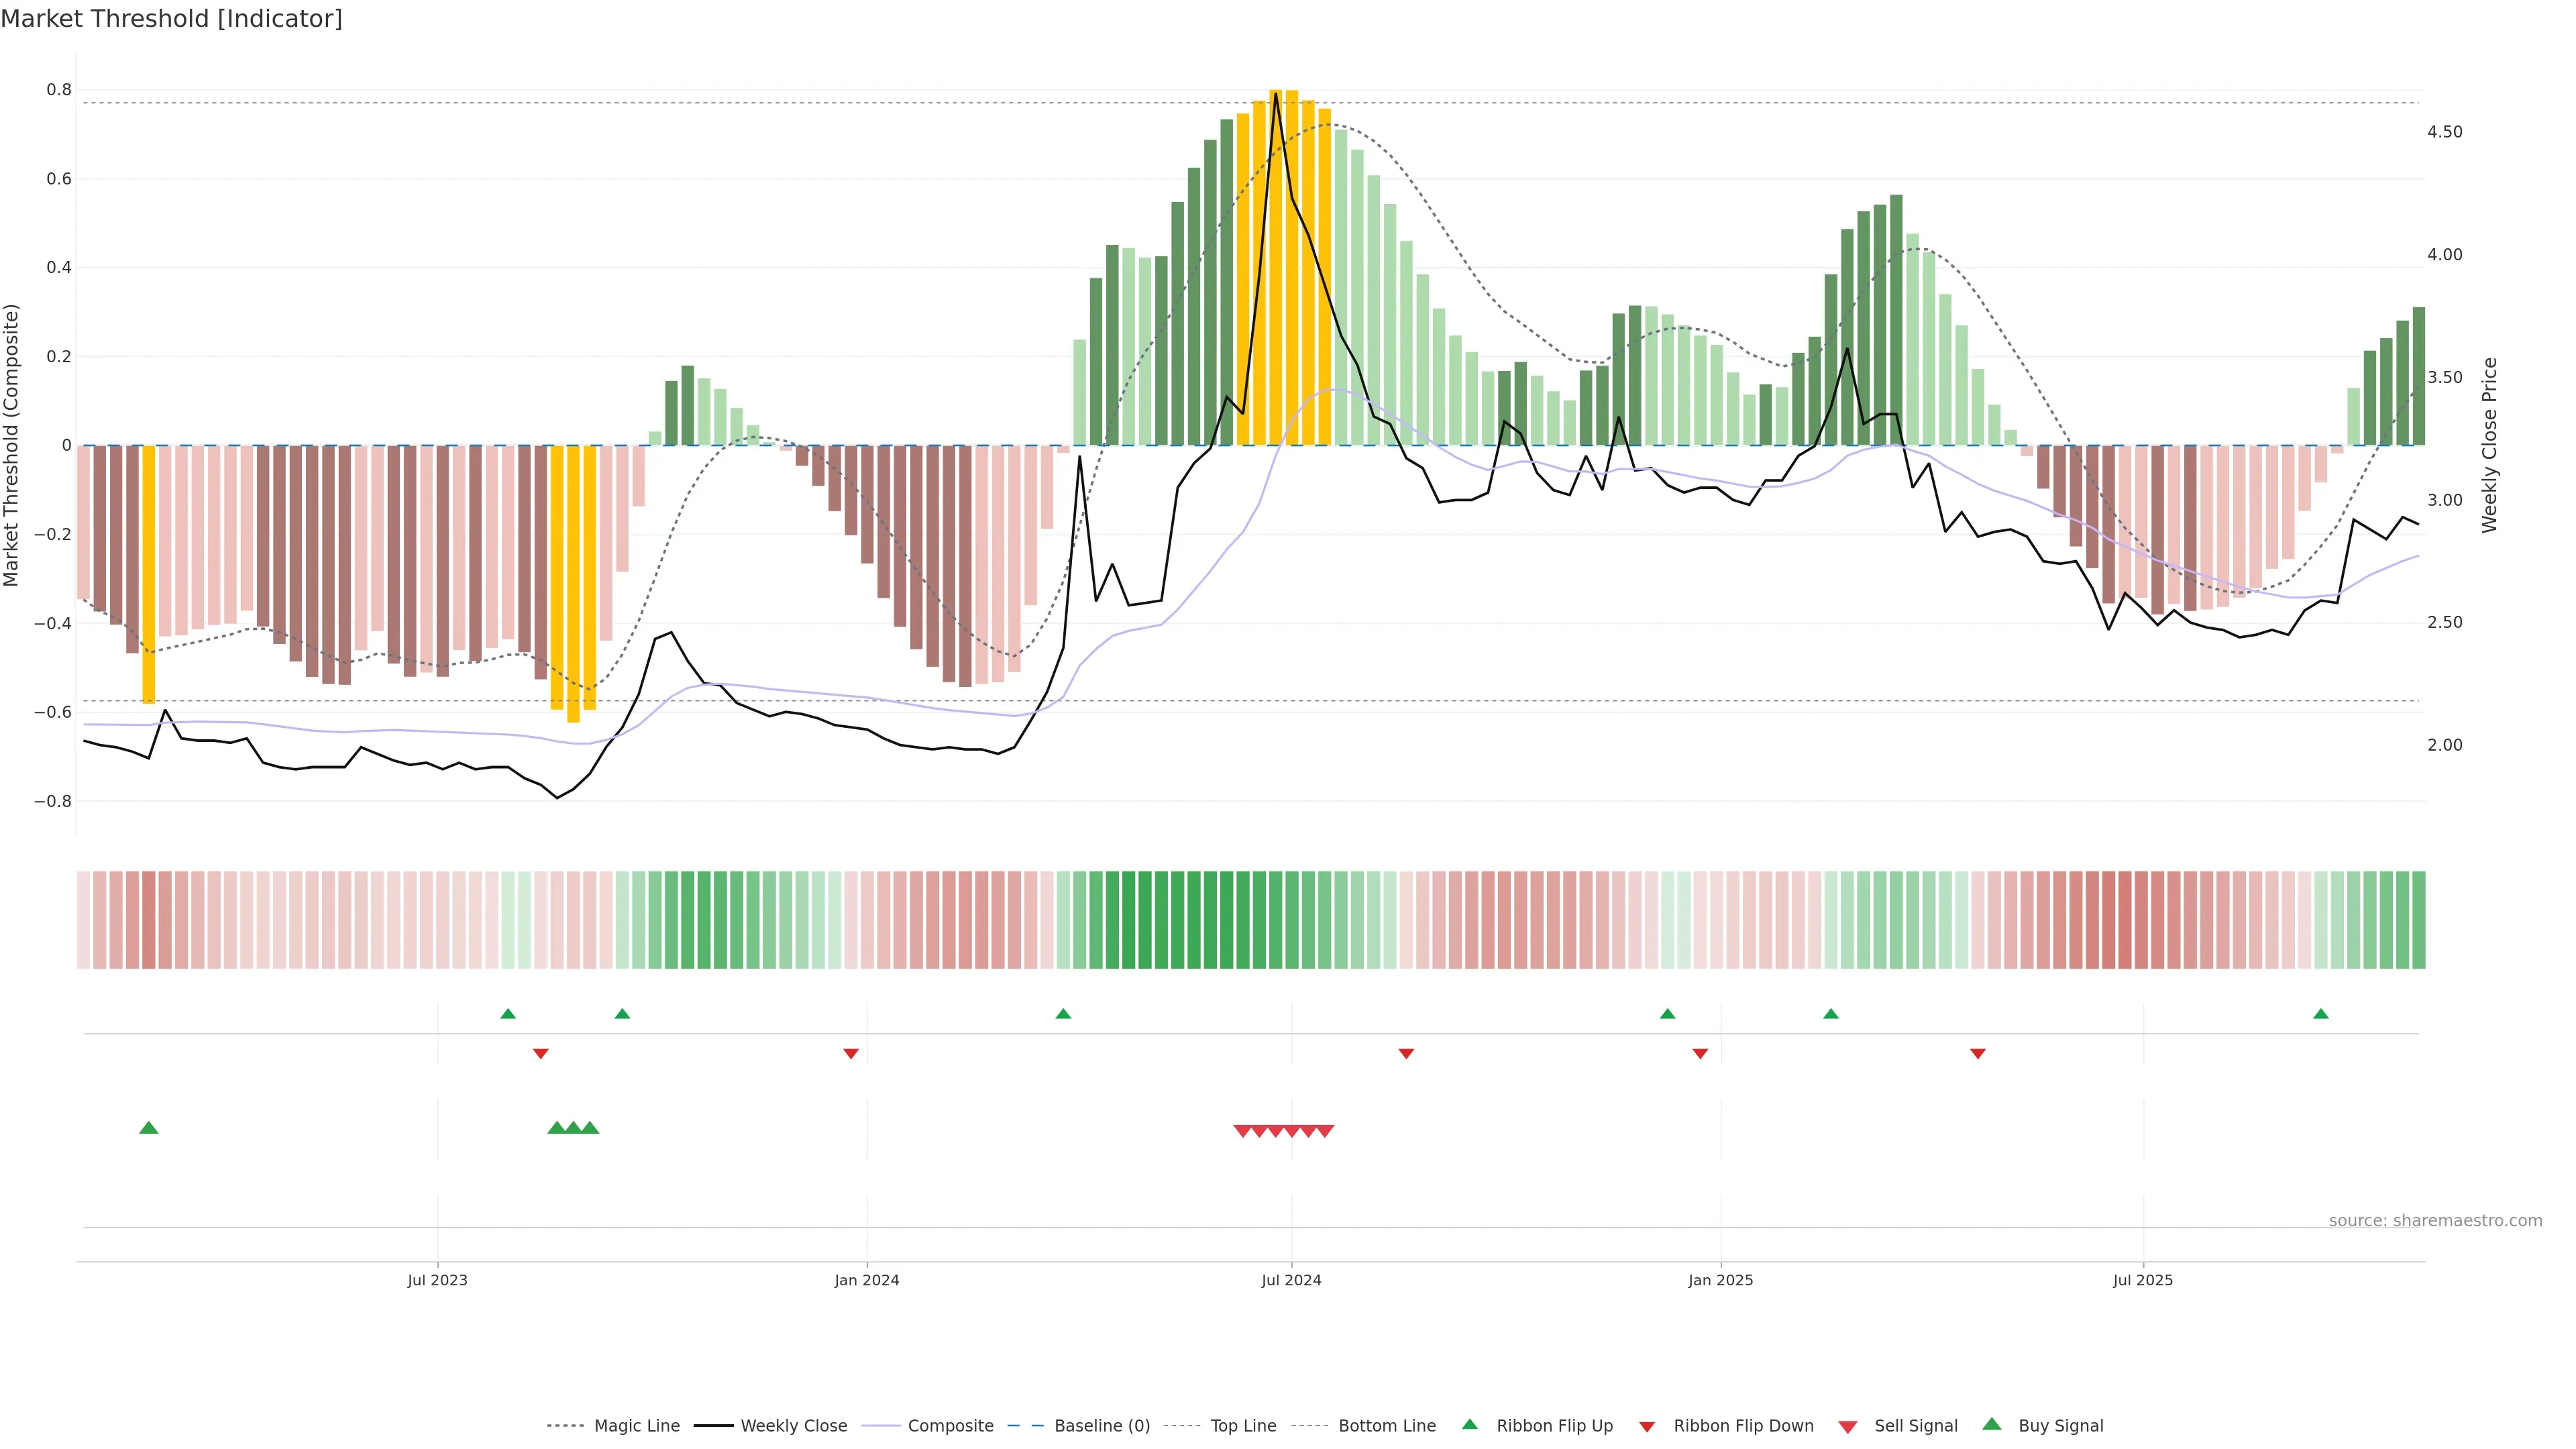Image resolution: width=2576 pixels, height=1449 pixels.
Task: Click green Ribbon Flip Up legend triangle
Action: pos(1469,1424)
